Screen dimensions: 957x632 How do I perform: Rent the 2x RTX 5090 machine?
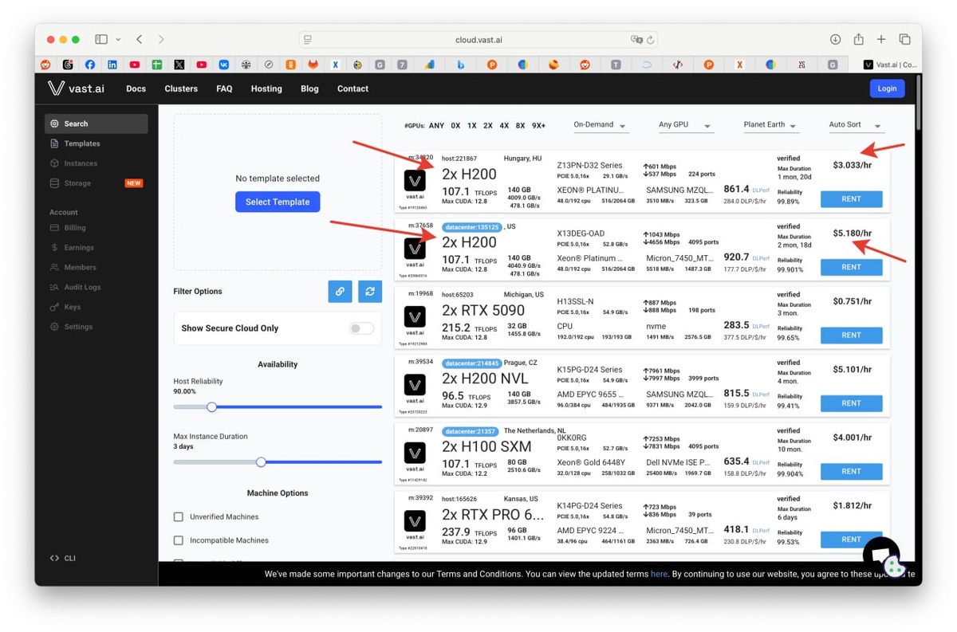[851, 335]
